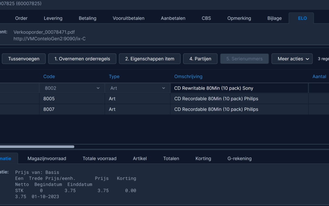This screenshot has width=329, height=206.
Task: Select the Vooruitbetalen tab
Action: click(x=129, y=18)
